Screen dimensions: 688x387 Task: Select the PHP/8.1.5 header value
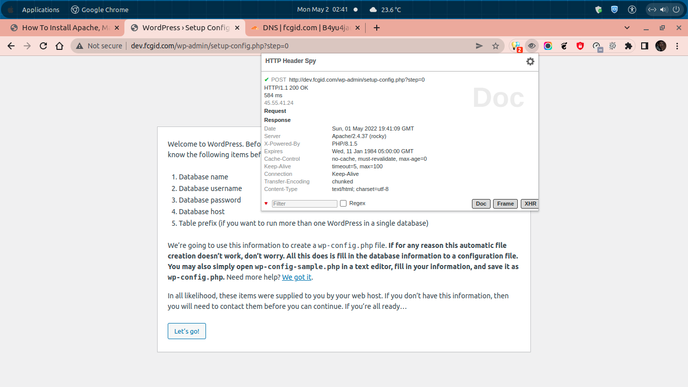(345, 144)
